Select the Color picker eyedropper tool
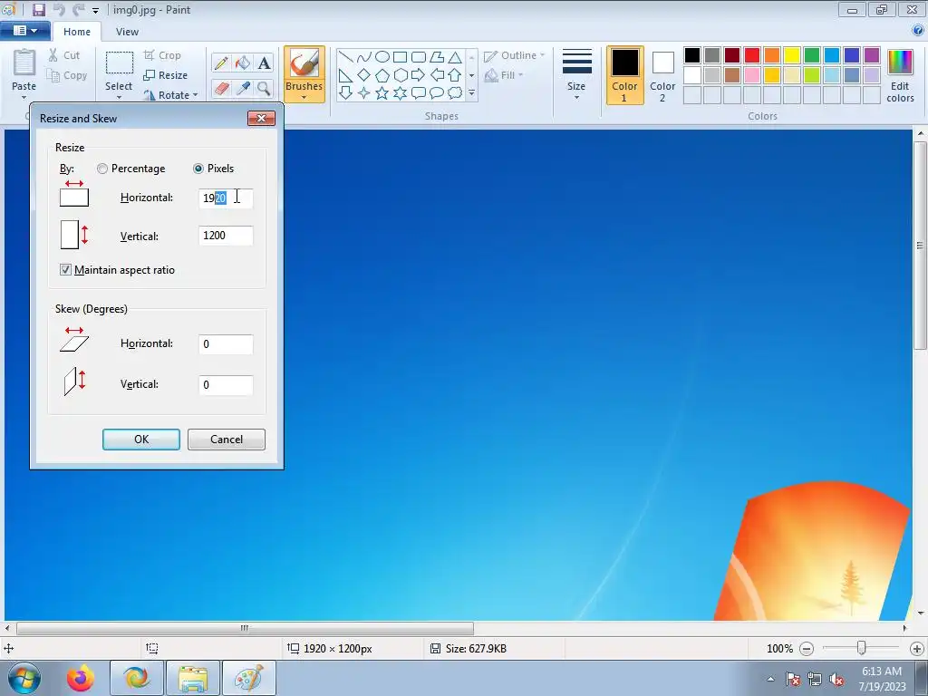Screen dimensions: 928x696 click(x=243, y=88)
